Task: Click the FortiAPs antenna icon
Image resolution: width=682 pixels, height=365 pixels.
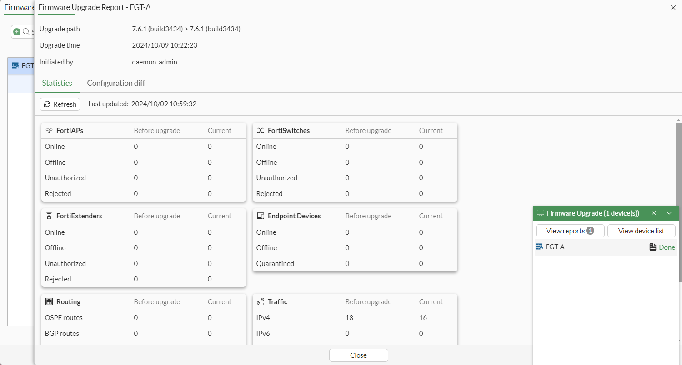Action: (49, 130)
